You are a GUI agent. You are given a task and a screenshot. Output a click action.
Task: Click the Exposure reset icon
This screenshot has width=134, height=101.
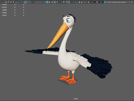click(89, 2)
